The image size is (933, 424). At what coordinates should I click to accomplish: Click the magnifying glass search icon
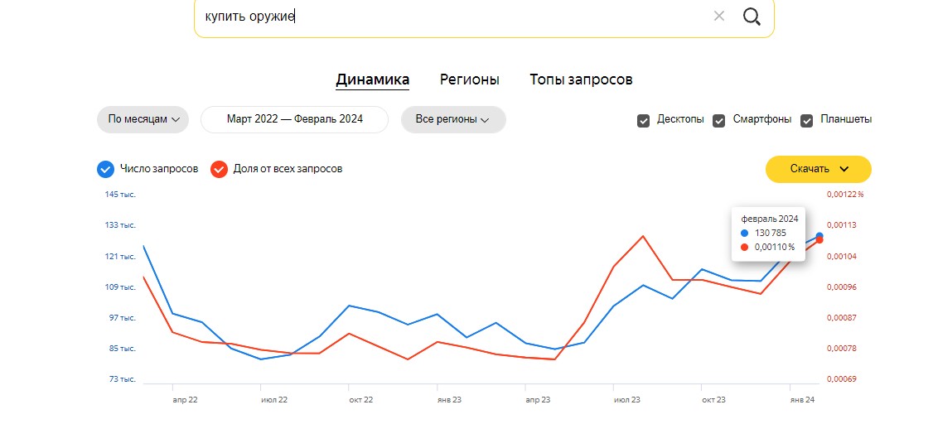pos(752,17)
